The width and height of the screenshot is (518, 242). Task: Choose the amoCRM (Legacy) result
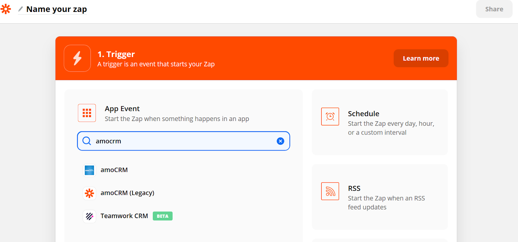point(127,193)
